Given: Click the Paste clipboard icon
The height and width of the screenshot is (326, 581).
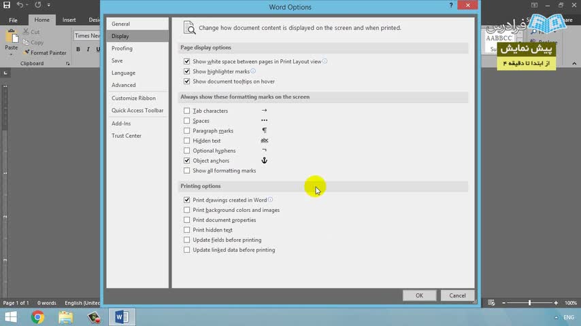Looking at the screenshot, I should (x=12, y=36).
